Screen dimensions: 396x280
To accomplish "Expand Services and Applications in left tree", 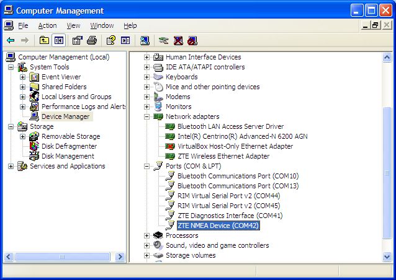I will click(x=11, y=166).
